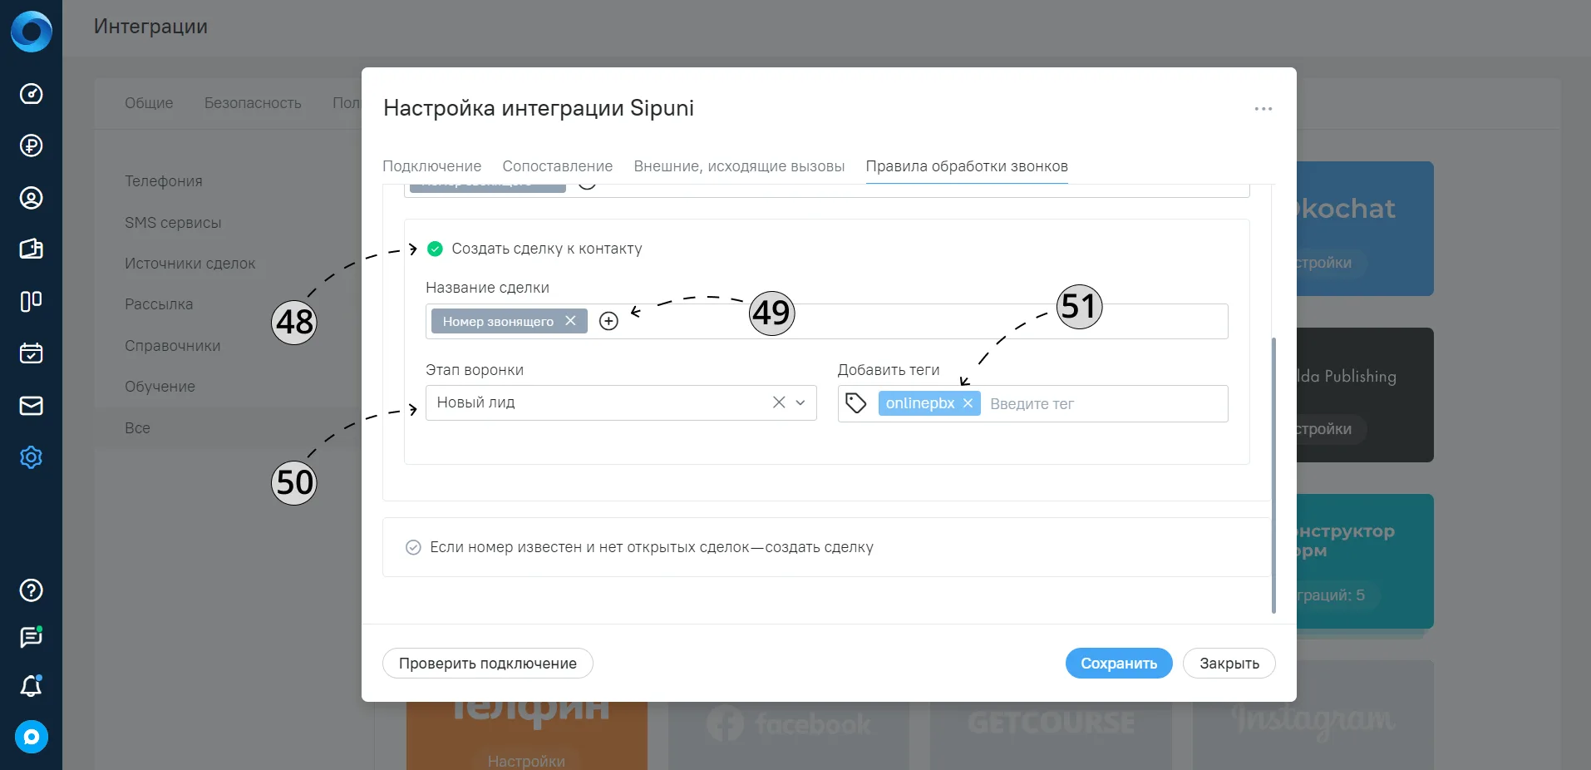
Task: Click the Tilda Publishing integration card
Action: click(x=1365, y=395)
